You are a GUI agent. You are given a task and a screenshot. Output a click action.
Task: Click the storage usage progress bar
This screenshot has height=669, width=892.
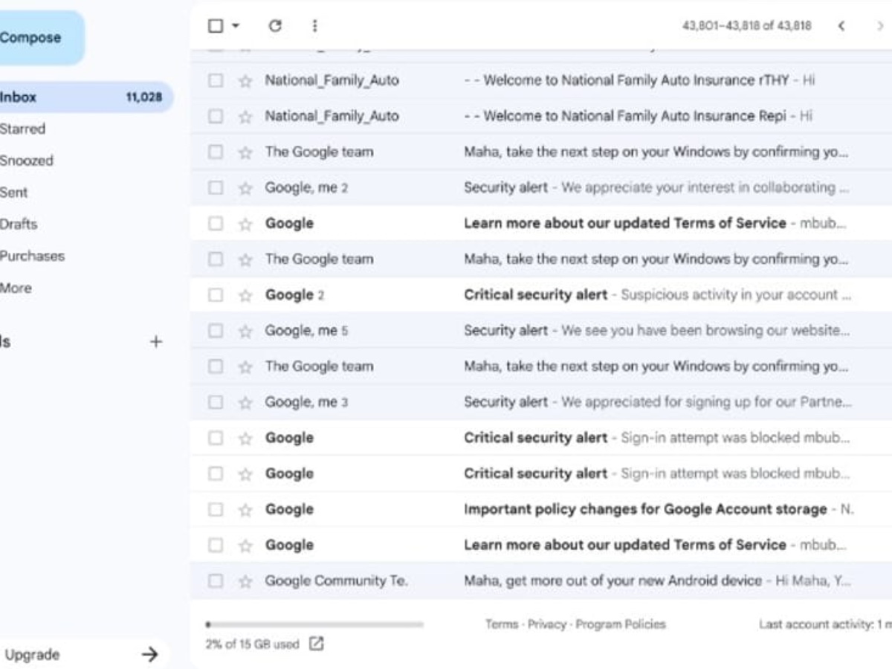coord(314,624)
